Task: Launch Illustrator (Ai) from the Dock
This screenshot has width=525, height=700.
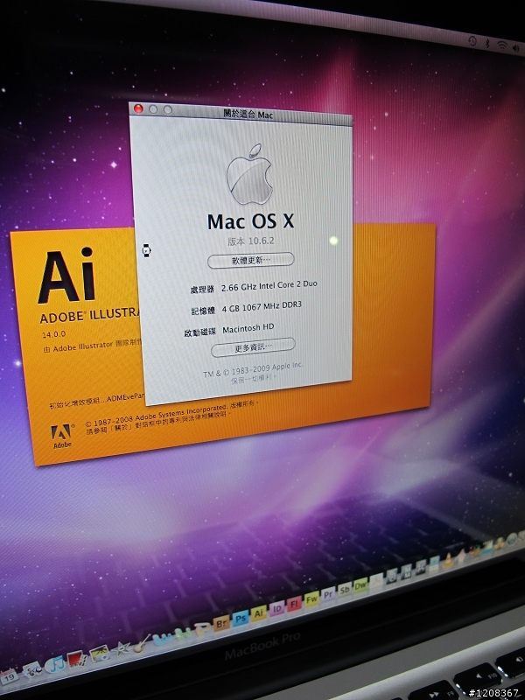Action: tap(258, 613)
